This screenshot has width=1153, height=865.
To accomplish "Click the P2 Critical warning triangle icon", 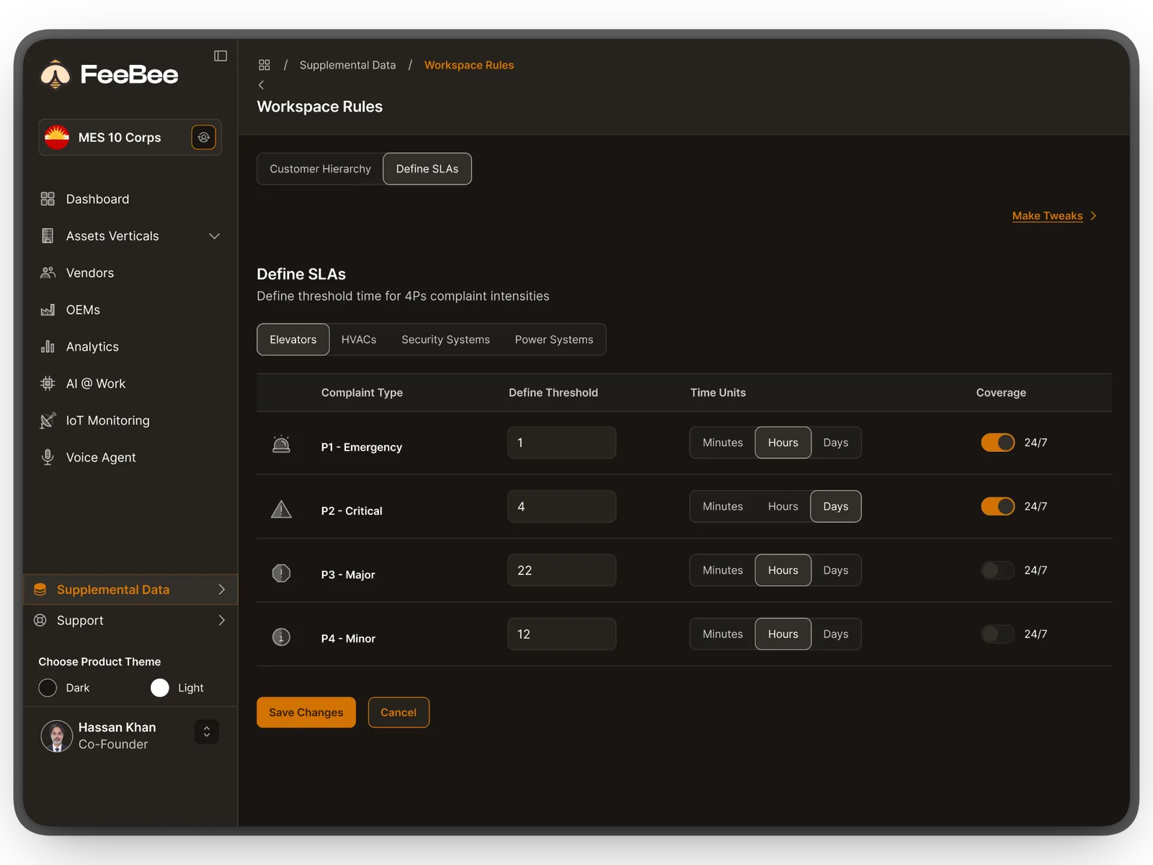I will tap(281, 510).
